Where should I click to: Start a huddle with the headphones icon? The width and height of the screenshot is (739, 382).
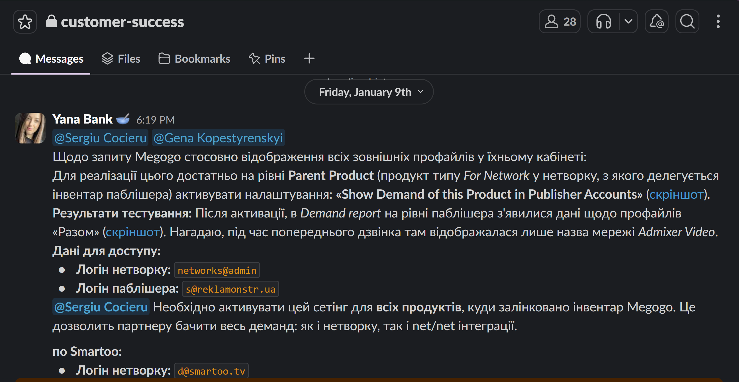click(603, 22)
